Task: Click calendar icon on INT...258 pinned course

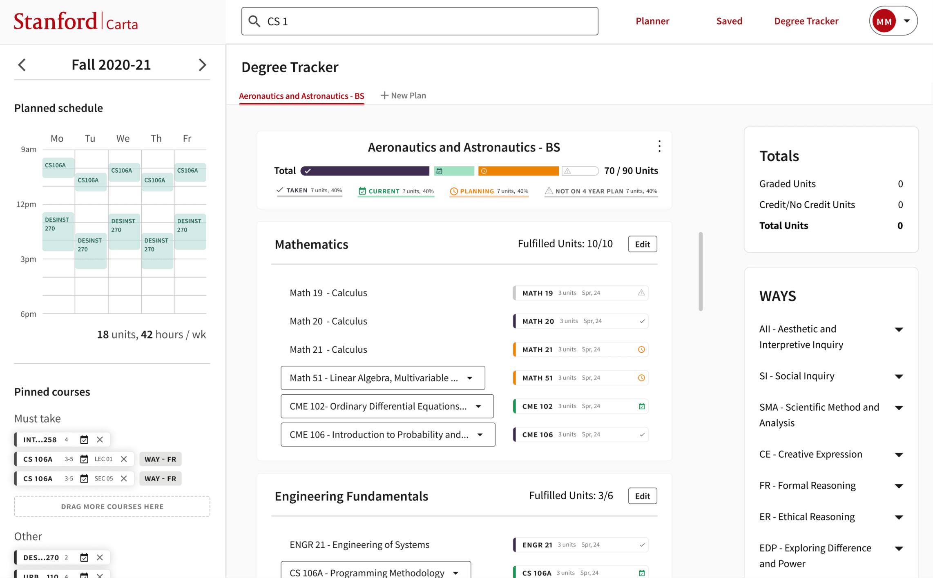Action: tap(84, 440)
